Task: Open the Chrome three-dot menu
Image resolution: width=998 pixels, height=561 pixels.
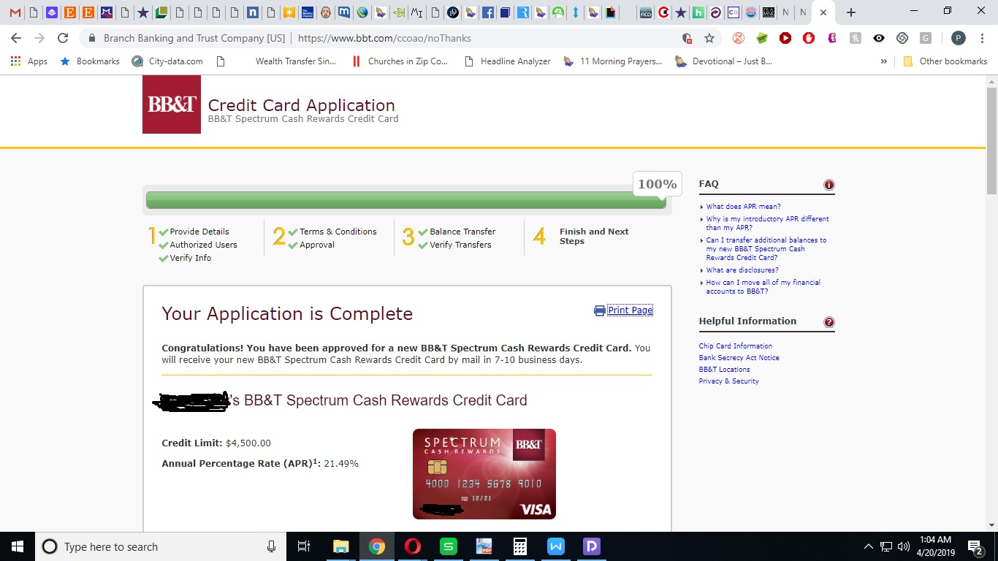Action: 982,38
